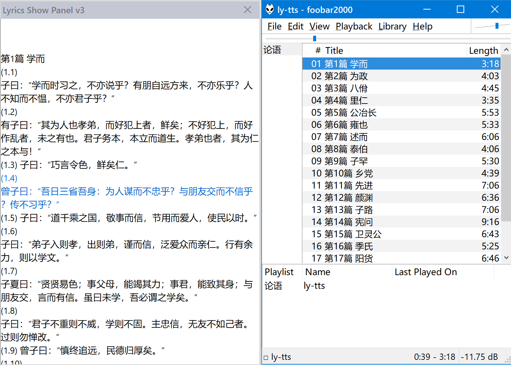Sort playlist by the Title column header
511x365 pixels.
click(394, 50)
